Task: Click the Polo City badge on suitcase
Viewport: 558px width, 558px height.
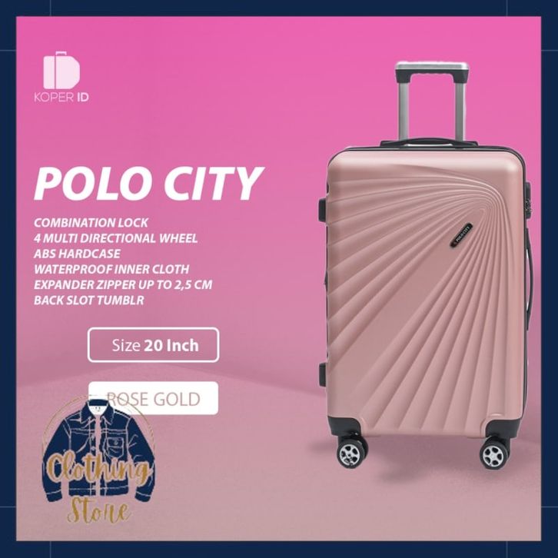Action: tap(461, 234)
